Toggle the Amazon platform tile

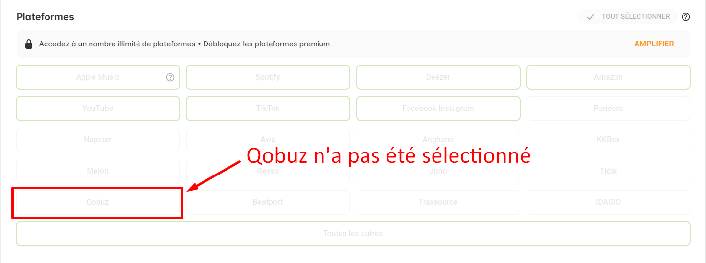608,77
